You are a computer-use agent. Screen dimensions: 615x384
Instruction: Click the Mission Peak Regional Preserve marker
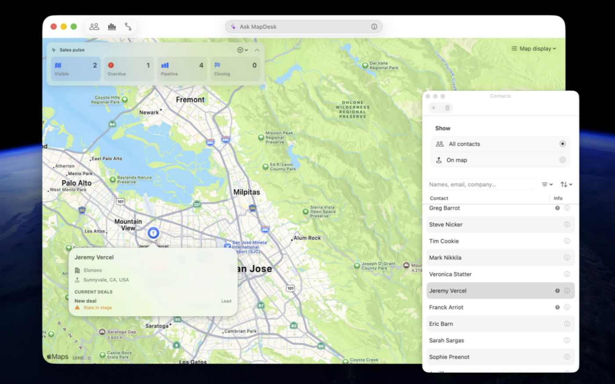pos(261,137)
